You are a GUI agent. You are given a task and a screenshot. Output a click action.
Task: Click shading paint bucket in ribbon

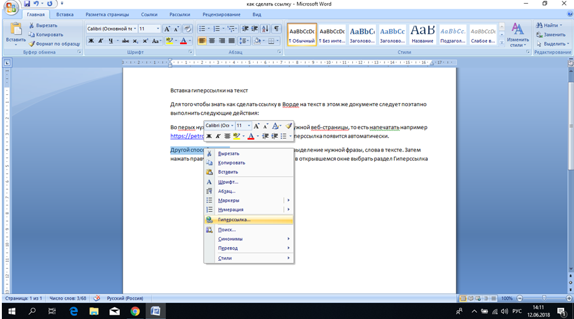pyautogui.click(x=257, y=40)
